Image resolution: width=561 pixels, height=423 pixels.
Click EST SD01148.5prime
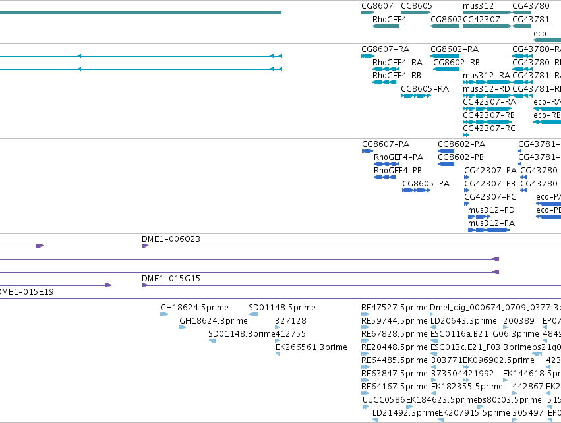253,314
